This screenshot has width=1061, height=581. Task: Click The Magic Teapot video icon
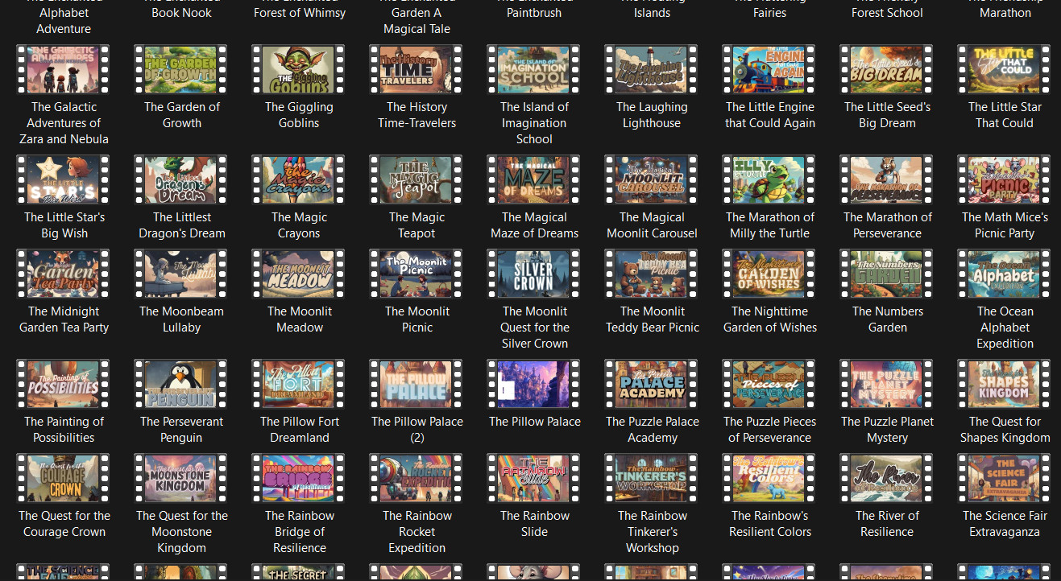coord(417,180)
